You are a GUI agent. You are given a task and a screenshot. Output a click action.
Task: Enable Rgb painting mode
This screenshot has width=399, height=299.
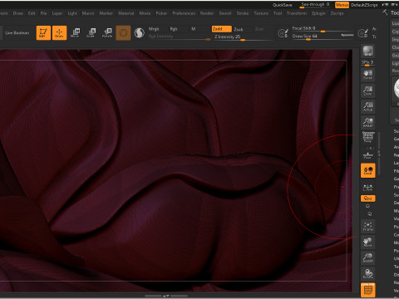tap(174, 29)
